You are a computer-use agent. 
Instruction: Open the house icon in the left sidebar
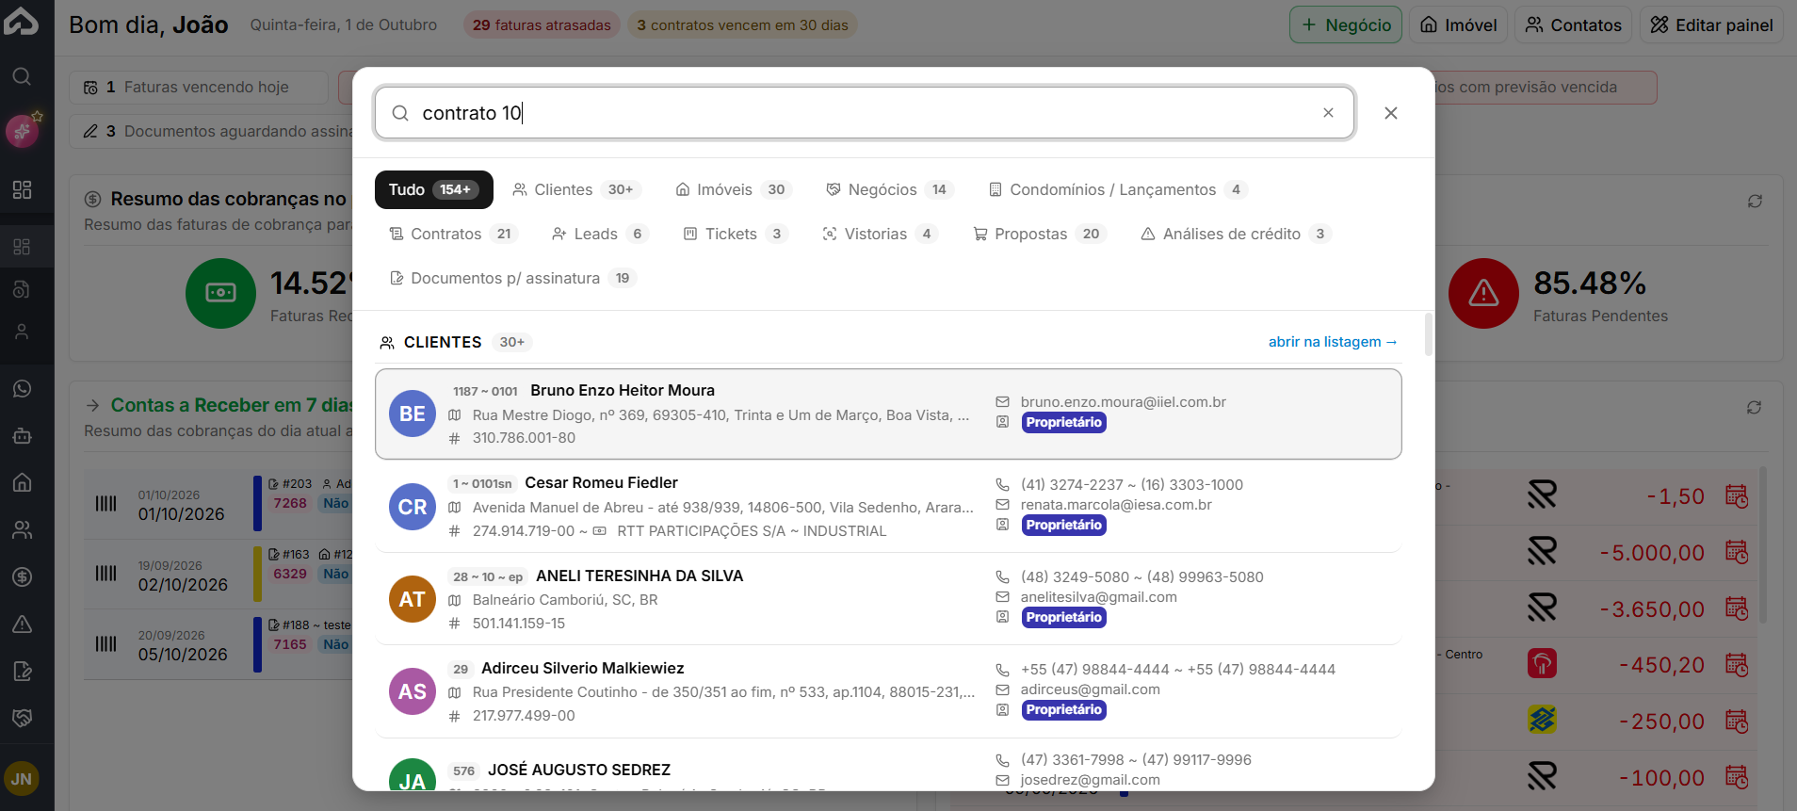(22, 483)
